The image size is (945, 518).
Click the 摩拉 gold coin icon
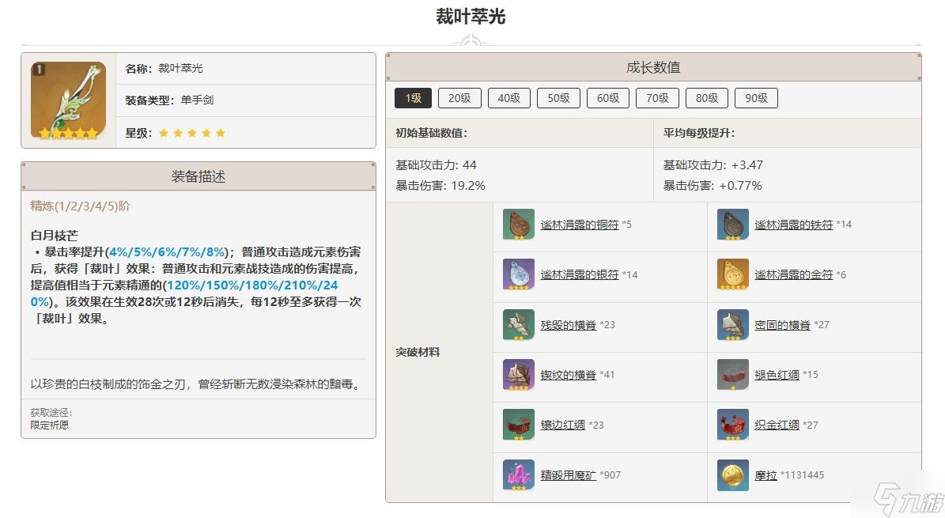click(x=733, y=475)
